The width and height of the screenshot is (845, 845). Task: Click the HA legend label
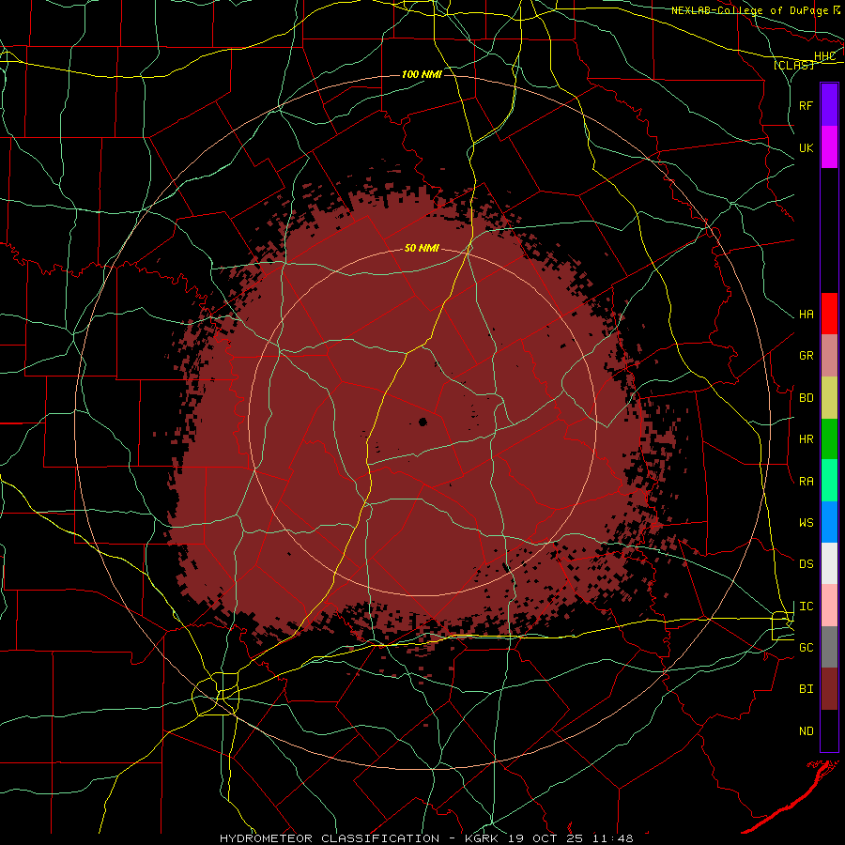pyautogui.click(x=806, y=314)
